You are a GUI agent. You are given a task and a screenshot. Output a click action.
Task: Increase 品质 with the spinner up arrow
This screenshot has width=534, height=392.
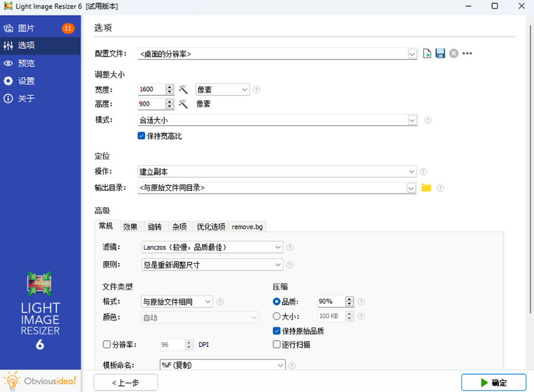[349, 299]
